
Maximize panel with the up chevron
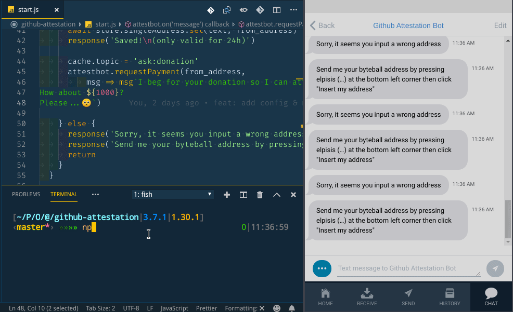click(x=277, y=195)
